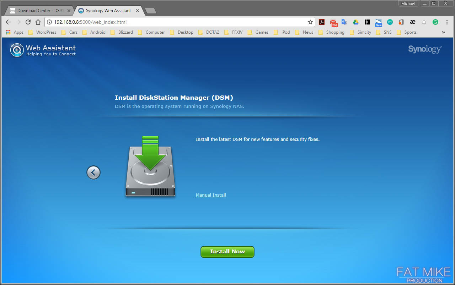Click the address bar showing 192.168.0.8:5000
Screen dimensions: 455x285
click(180, 22)
